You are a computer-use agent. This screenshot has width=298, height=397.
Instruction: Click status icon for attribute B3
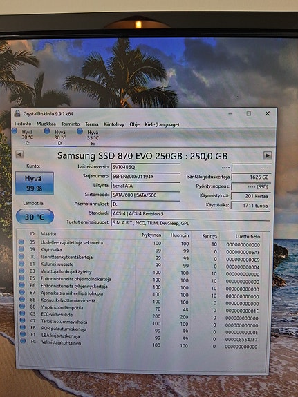coord(22,271)
